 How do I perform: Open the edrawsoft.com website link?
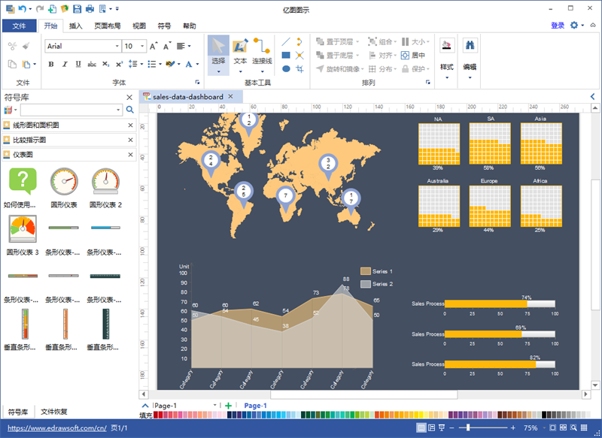click(54, 427)
